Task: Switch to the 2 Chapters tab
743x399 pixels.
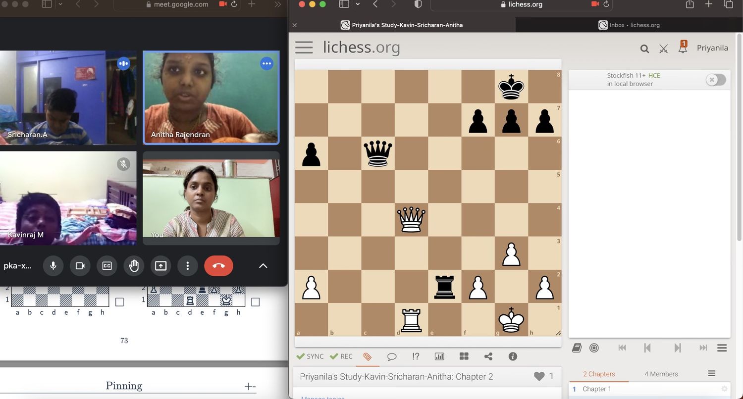Action: 599,374
